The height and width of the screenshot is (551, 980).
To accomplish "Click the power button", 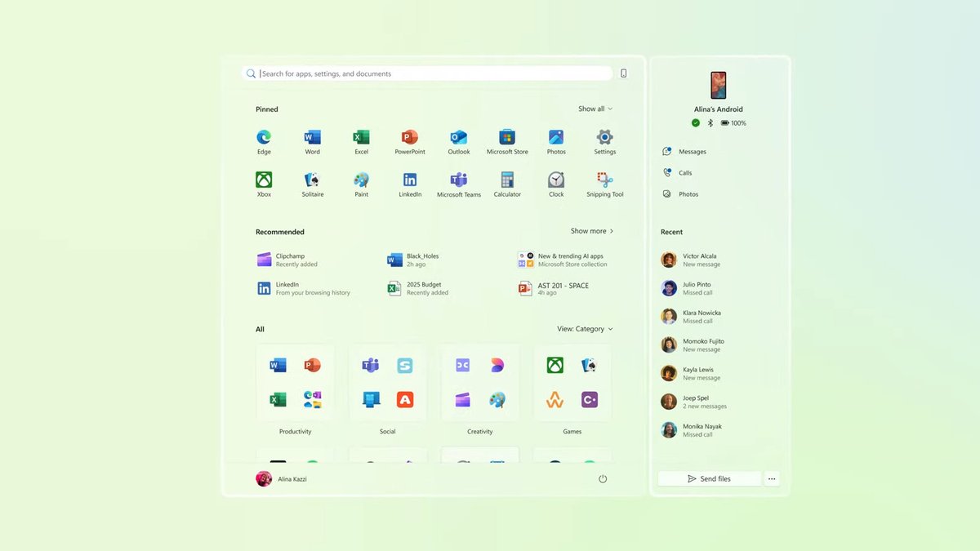I will [x=603, y=479].
